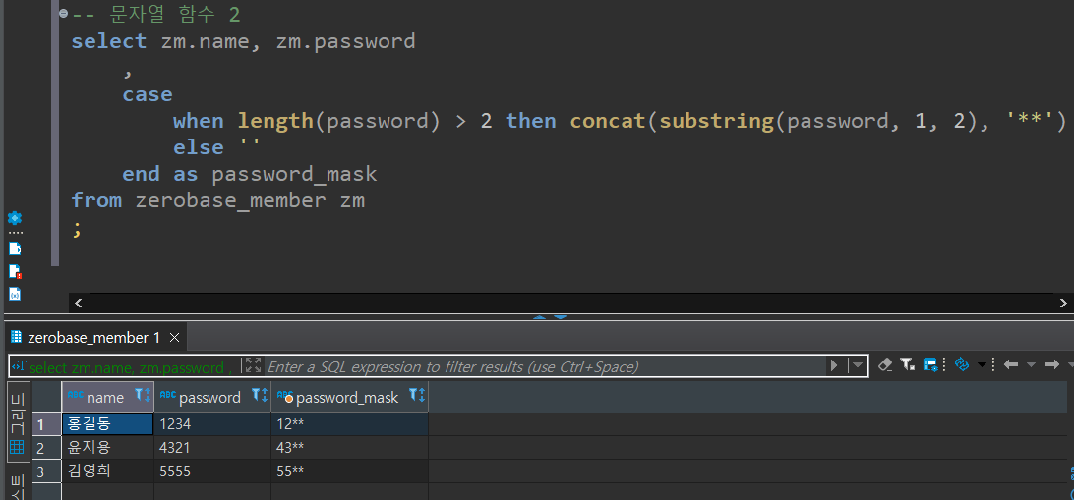Click the SQL editor settings gear icon
Viewport: 1074px width, 500px height.
click(14, 218)
